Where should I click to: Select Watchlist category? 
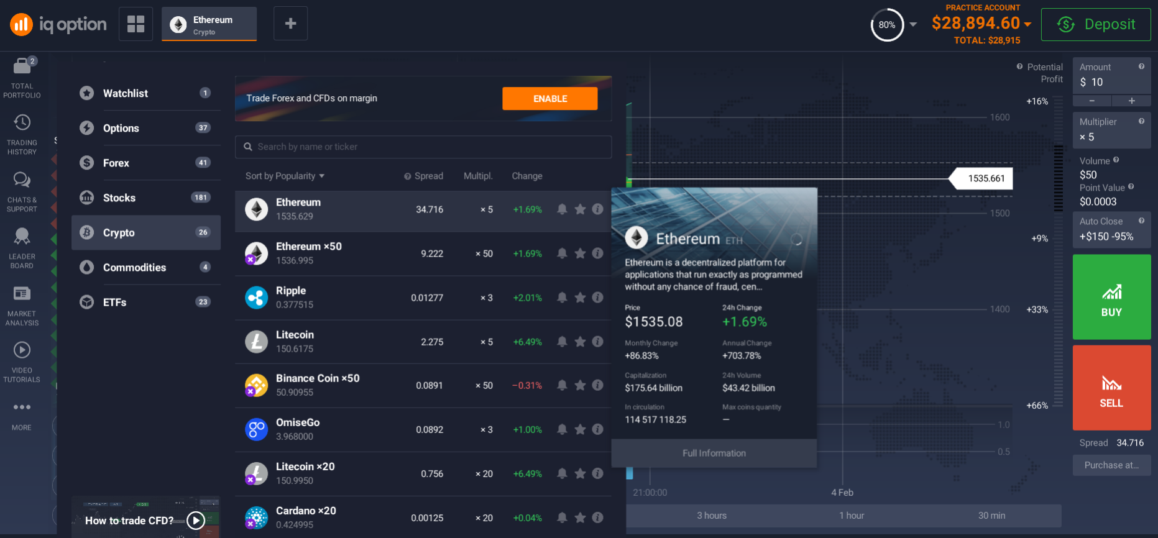146,93
